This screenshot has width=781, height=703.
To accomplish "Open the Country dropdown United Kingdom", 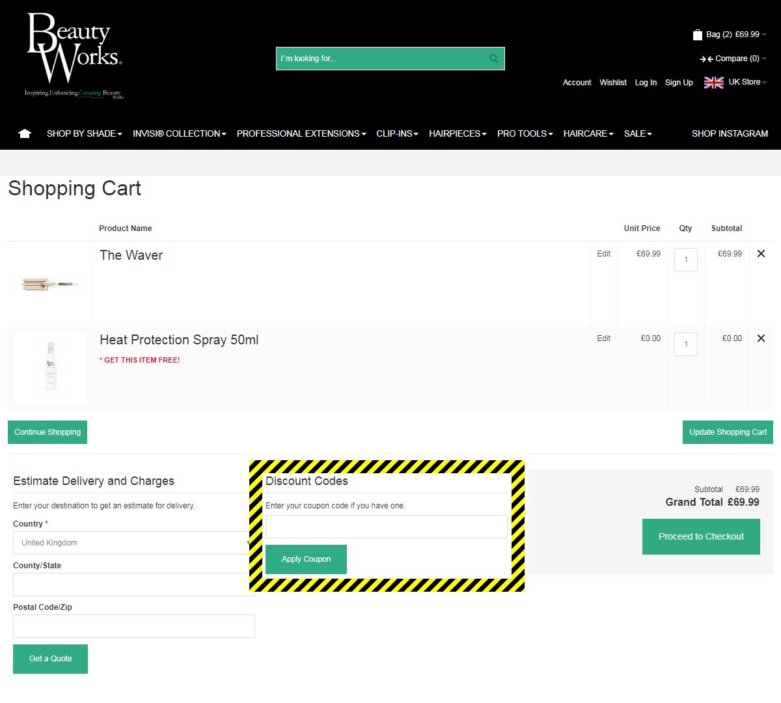I will (x=134, y=543).
